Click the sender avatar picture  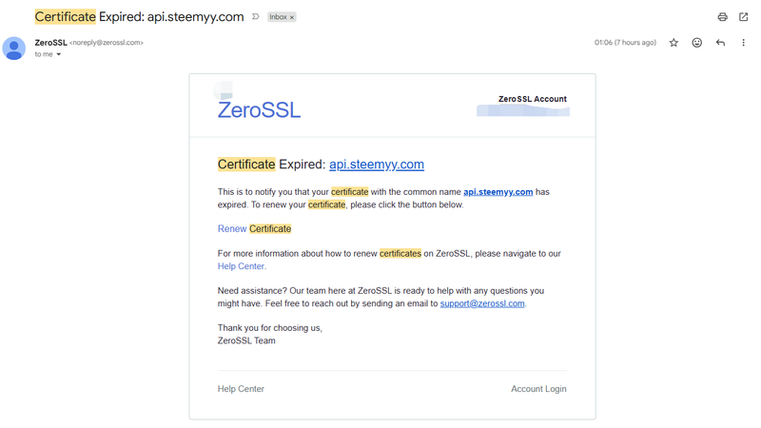tap(14, 49)
